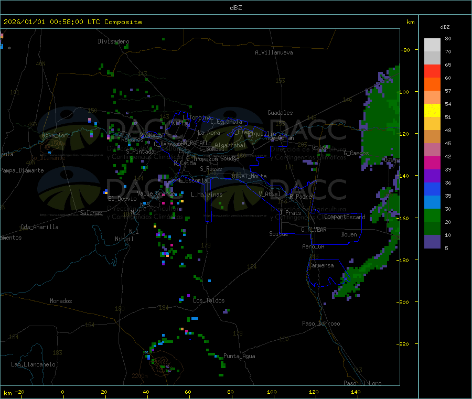Click the El_Desvio map label

click(x=122, y=199)
